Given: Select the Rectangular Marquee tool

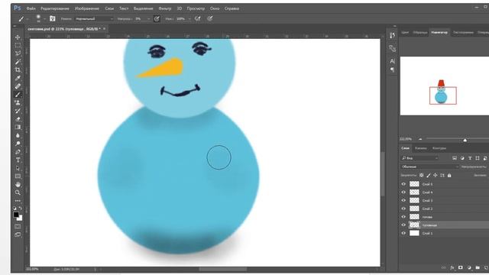Looking at the screenshot, I should (18, 46).
